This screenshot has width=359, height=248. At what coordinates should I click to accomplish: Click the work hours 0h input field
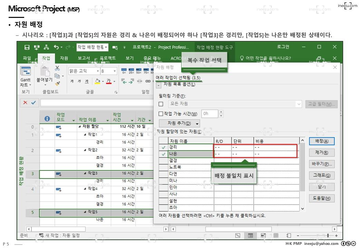tap(210, 114)
